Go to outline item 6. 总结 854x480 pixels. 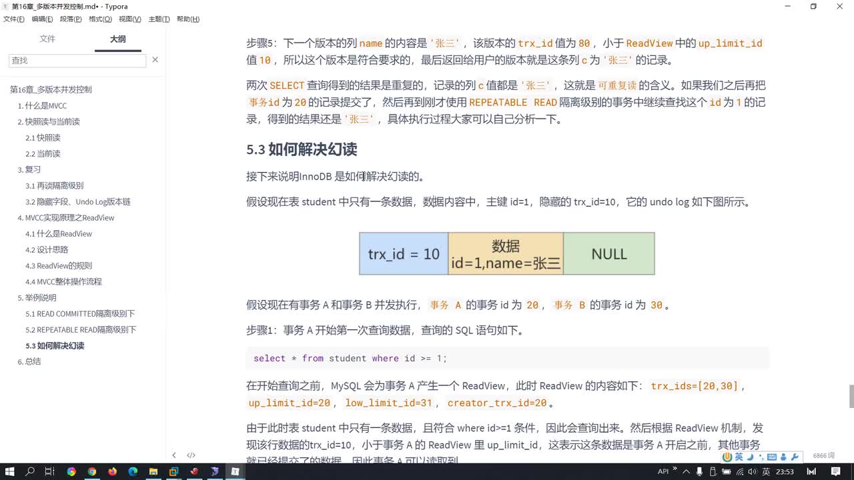pyautogui.click(x=29, y=361)
